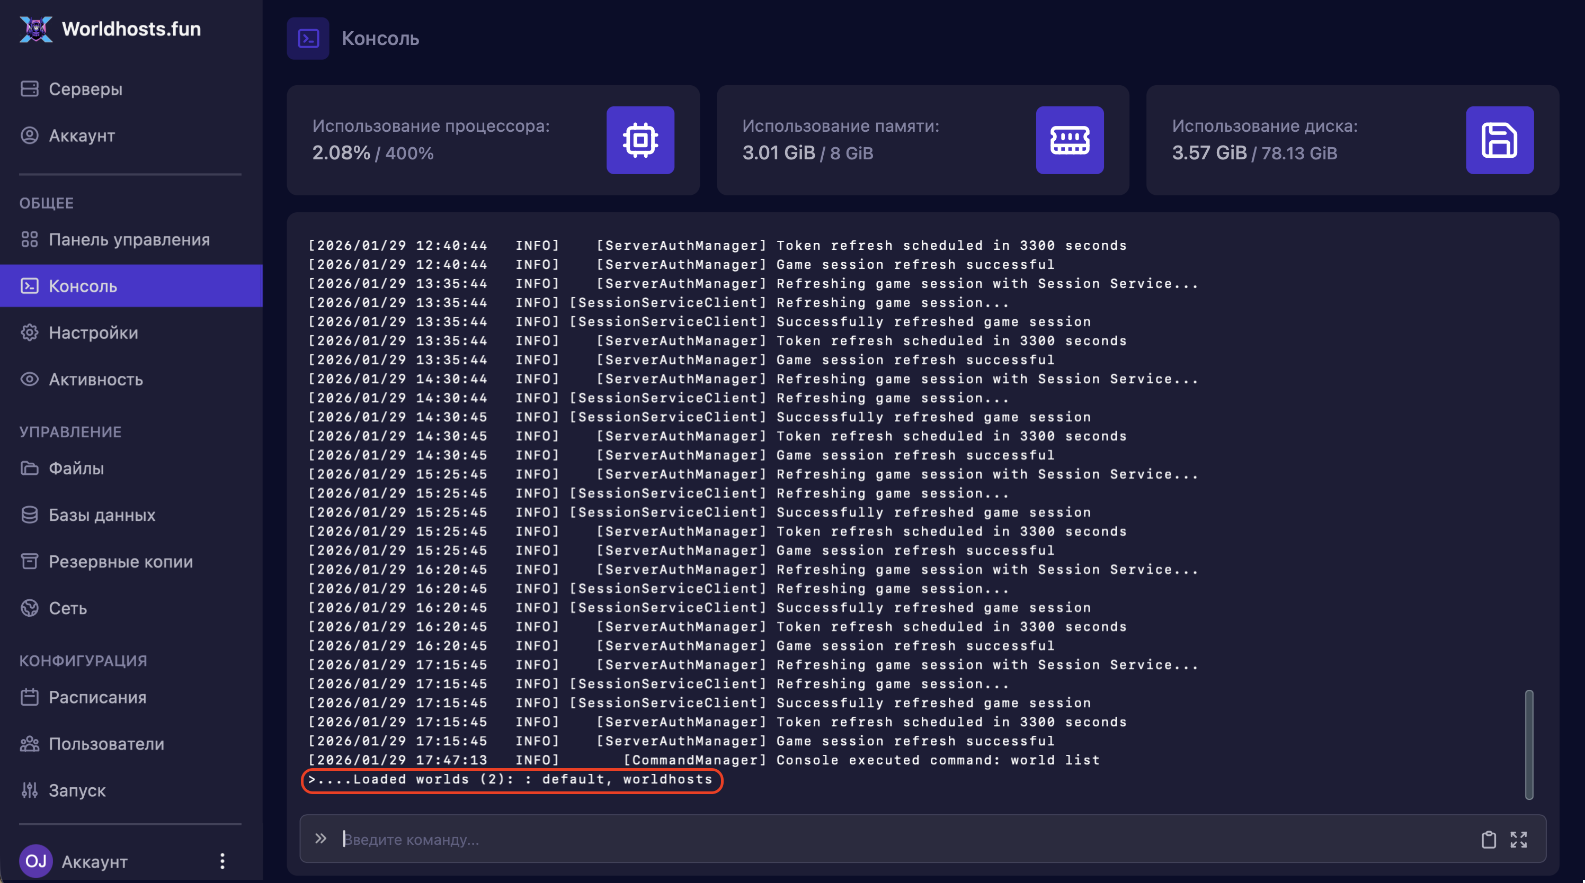Viewport: 1585px width, 883px height.
Task: Open the account three-dot menu
Action: pos(222,861)
